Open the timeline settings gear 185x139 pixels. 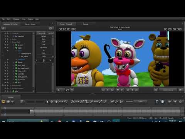point(180,102)
